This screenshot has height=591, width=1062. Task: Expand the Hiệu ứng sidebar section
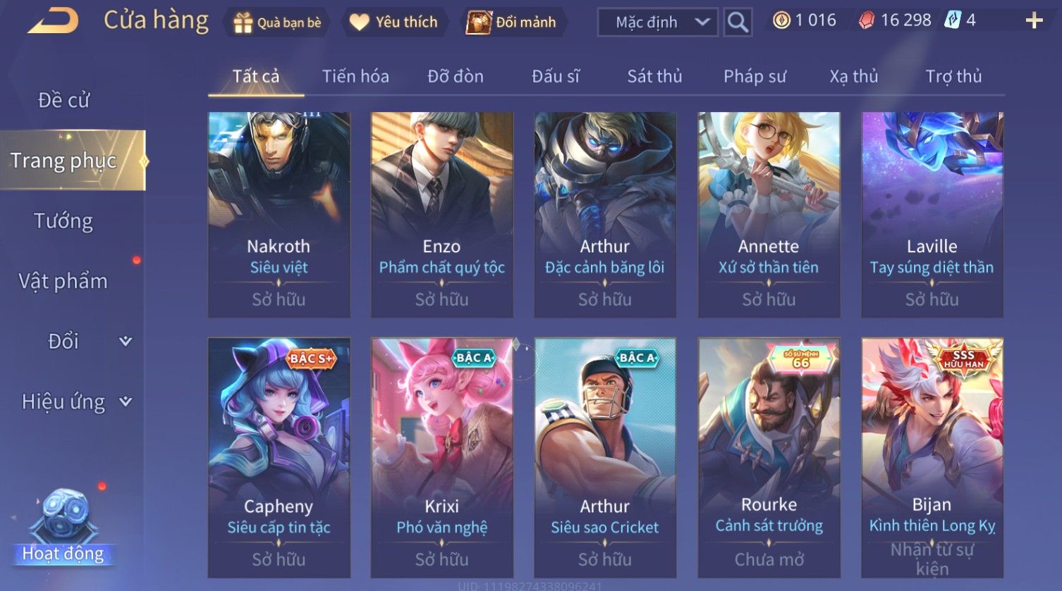[x=126, y=402]
